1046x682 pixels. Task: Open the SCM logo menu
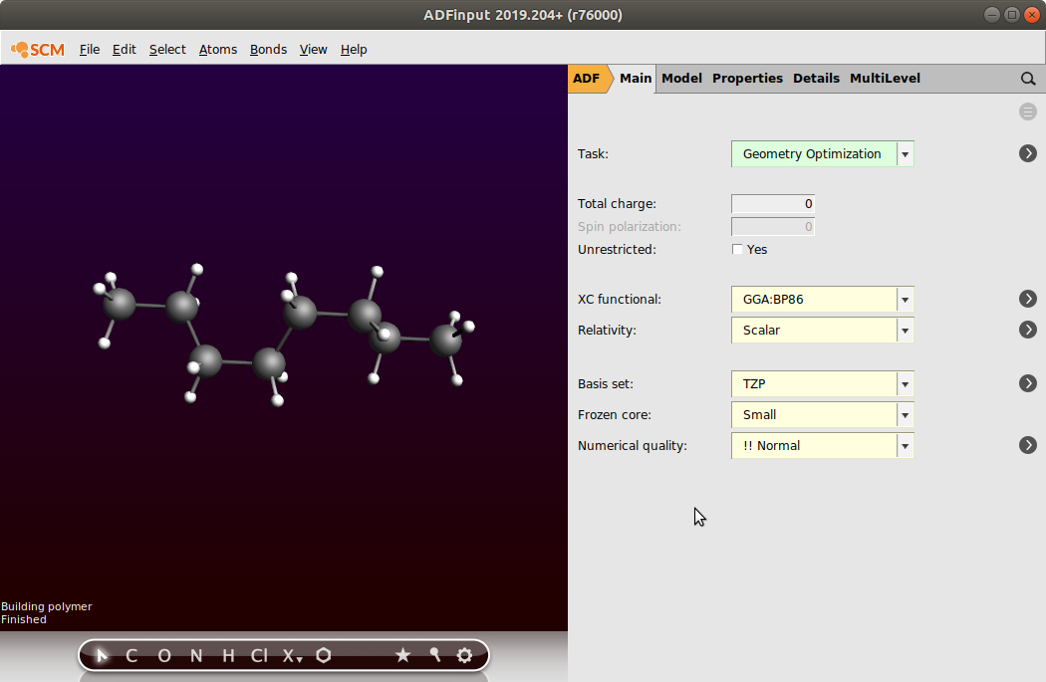pos(38,49)
